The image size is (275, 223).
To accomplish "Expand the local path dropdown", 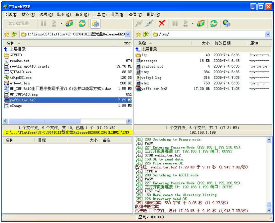I will [x=128, y=34].
